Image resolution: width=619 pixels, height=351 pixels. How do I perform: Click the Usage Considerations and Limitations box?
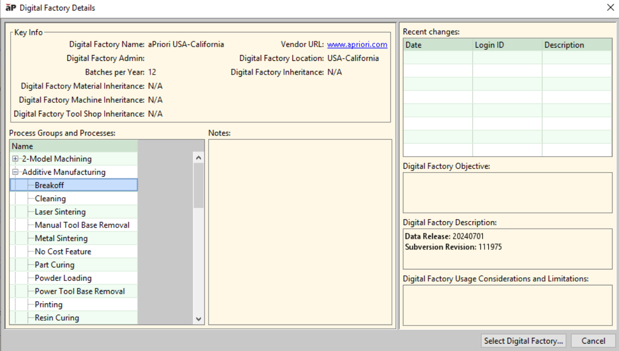click(508, 305)
